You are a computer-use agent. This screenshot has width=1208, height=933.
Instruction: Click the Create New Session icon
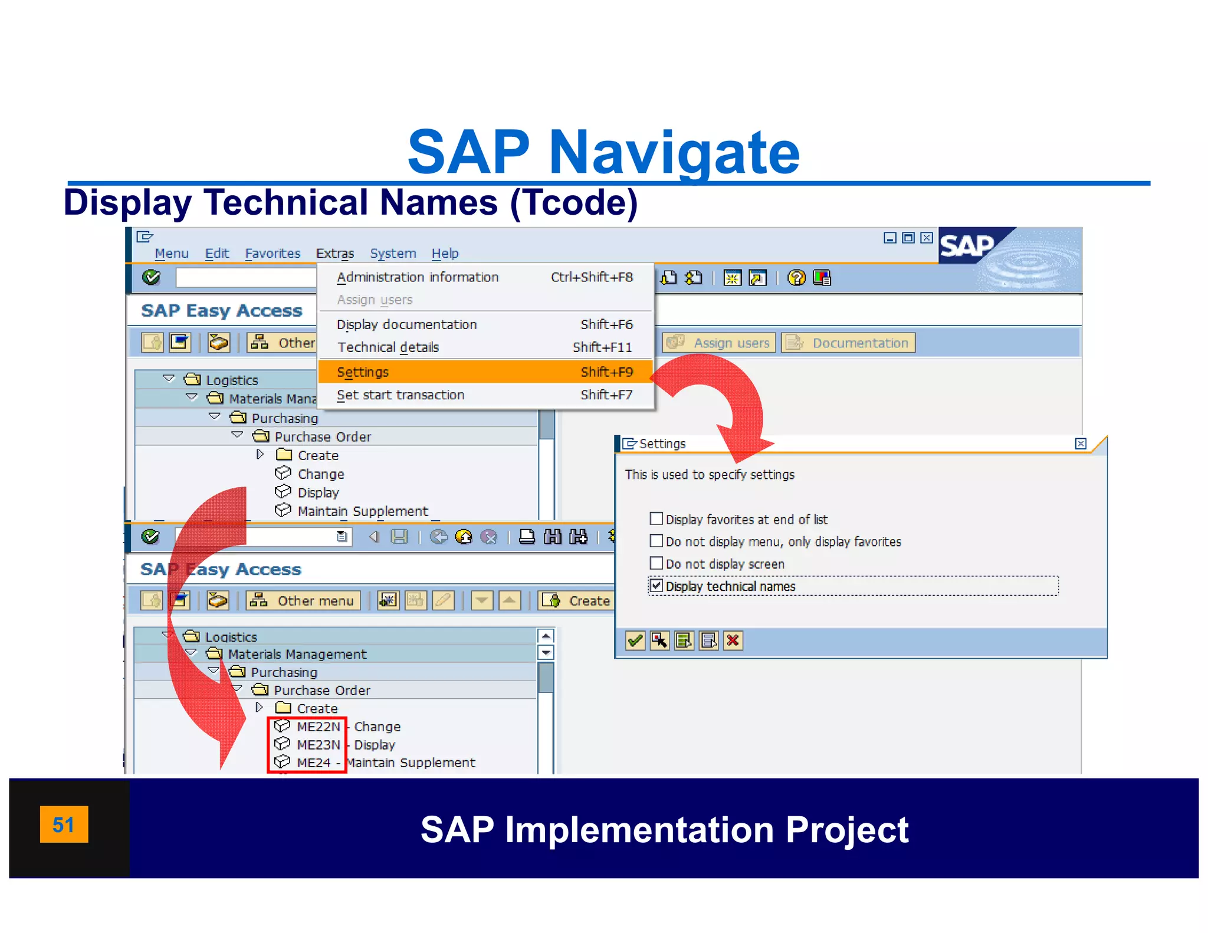point(732,278)
